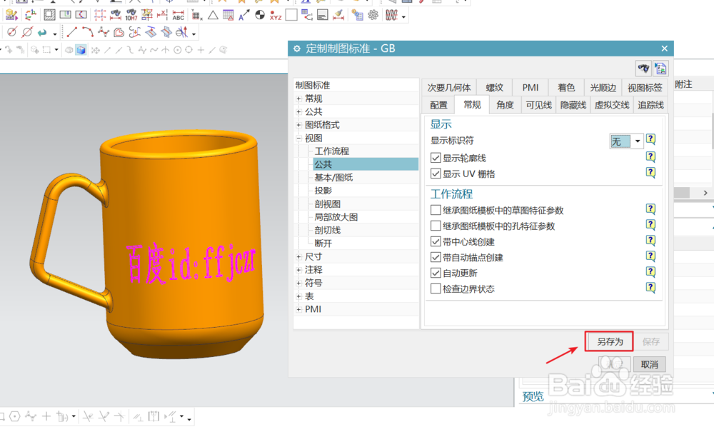
Task: Toggle the shaded blue cube display icon
Action: (x=81, y=49)
